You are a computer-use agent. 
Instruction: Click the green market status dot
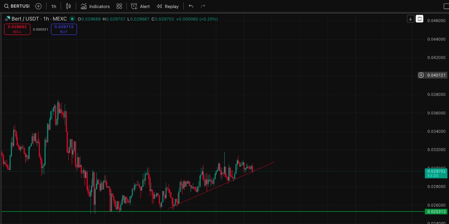(x=72, y=19)
